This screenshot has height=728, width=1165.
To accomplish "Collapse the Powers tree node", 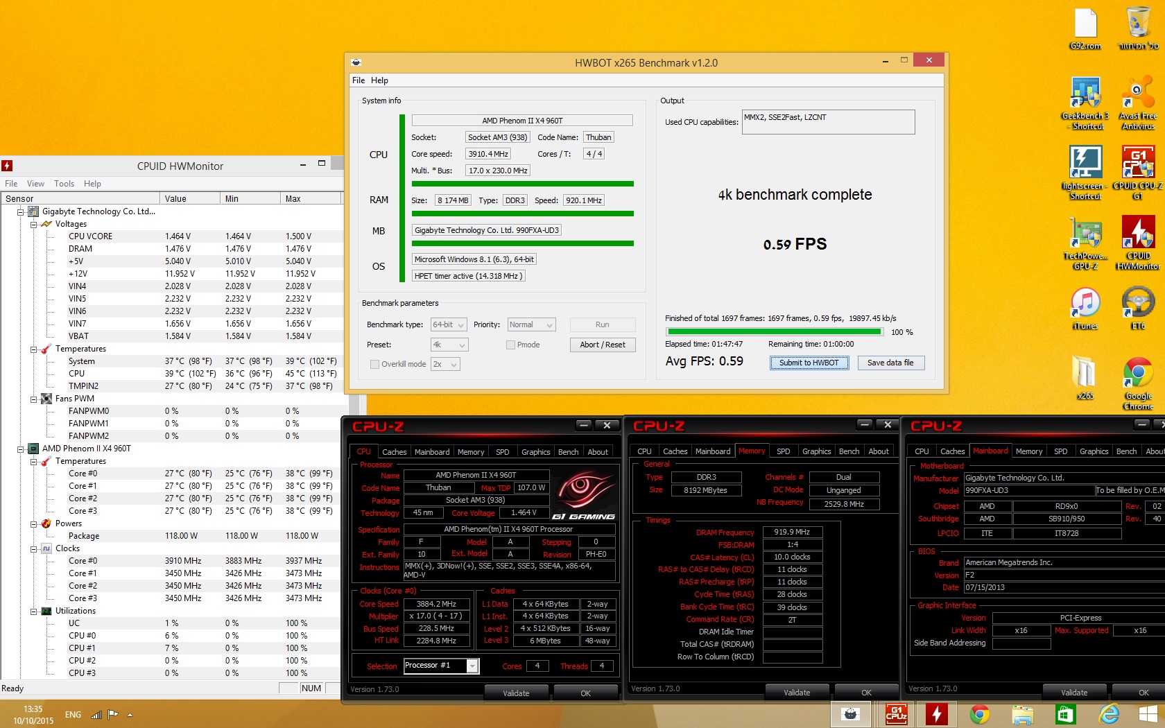I will click(33, 524).
